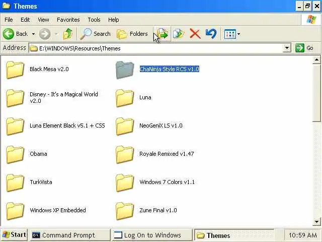Expand the Address bar dropdown list
The height and width of the screenshot is (242, 322).
click(x=287, y=48)
